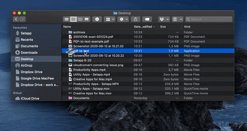Click the 20010106-scan-031224.pdf file icon
Image resolution: width=247 pixels, height=131 pixels.
(x=70, y=37)
